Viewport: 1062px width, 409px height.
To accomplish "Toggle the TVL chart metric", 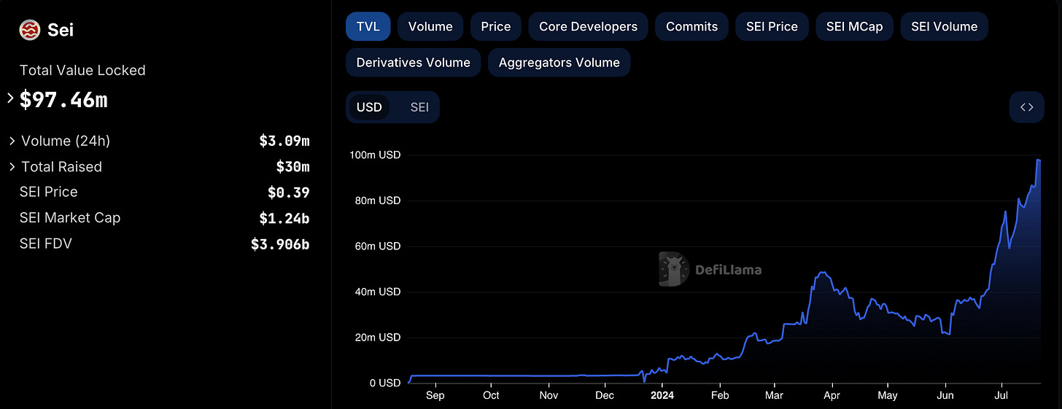I will coord(368,26).
